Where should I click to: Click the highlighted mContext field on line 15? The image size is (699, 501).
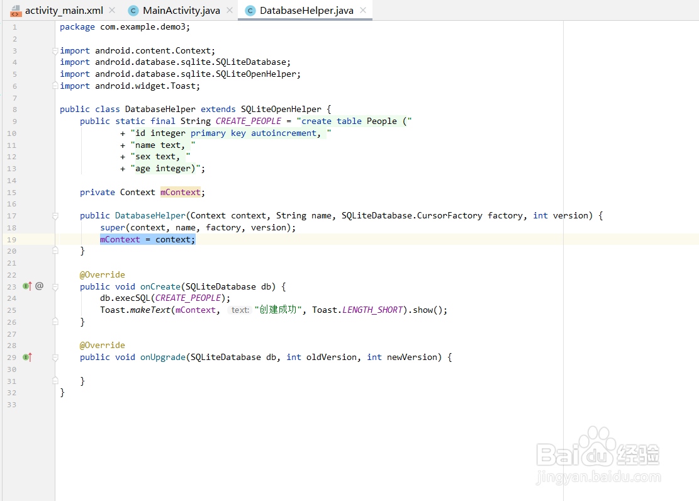point(180,192)
